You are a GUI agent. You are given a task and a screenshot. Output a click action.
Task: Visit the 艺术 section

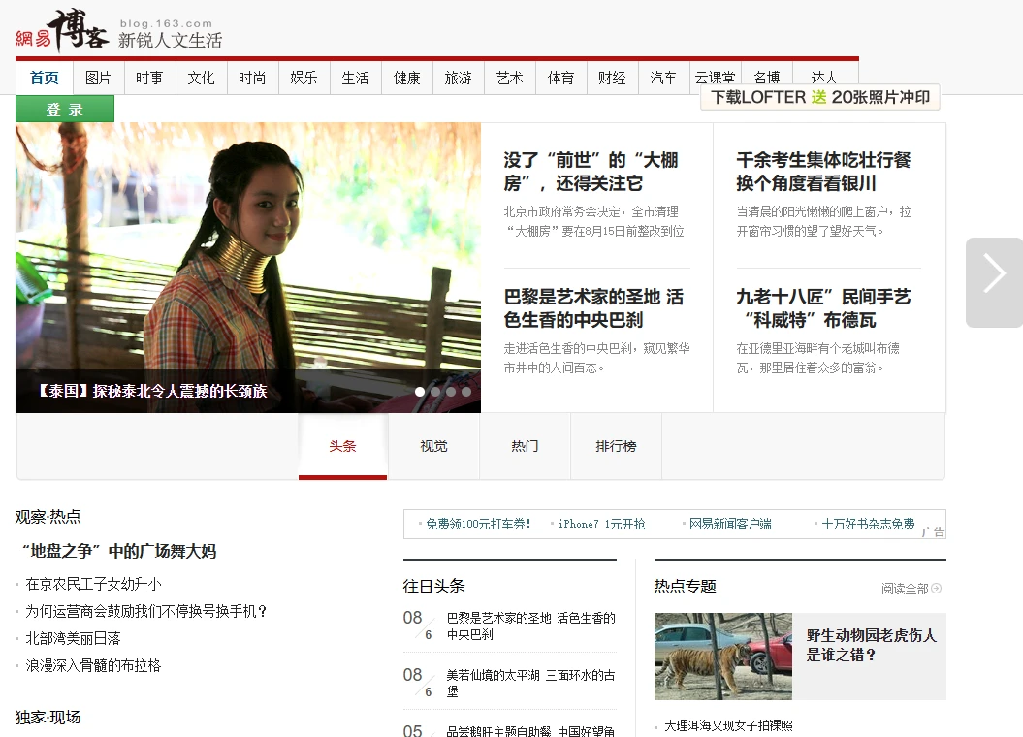point(509,78)
